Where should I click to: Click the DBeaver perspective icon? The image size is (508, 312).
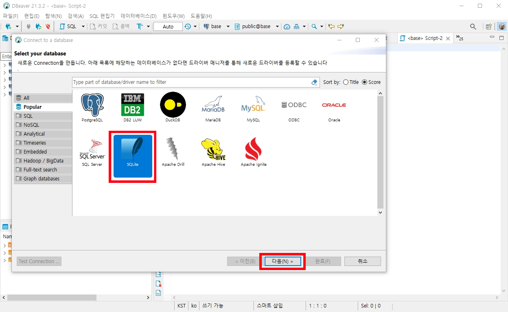click(x=502, y=26)
